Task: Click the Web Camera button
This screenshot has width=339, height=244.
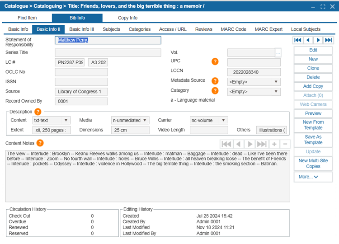Action: pyautogui.click(x=313, y=104)
